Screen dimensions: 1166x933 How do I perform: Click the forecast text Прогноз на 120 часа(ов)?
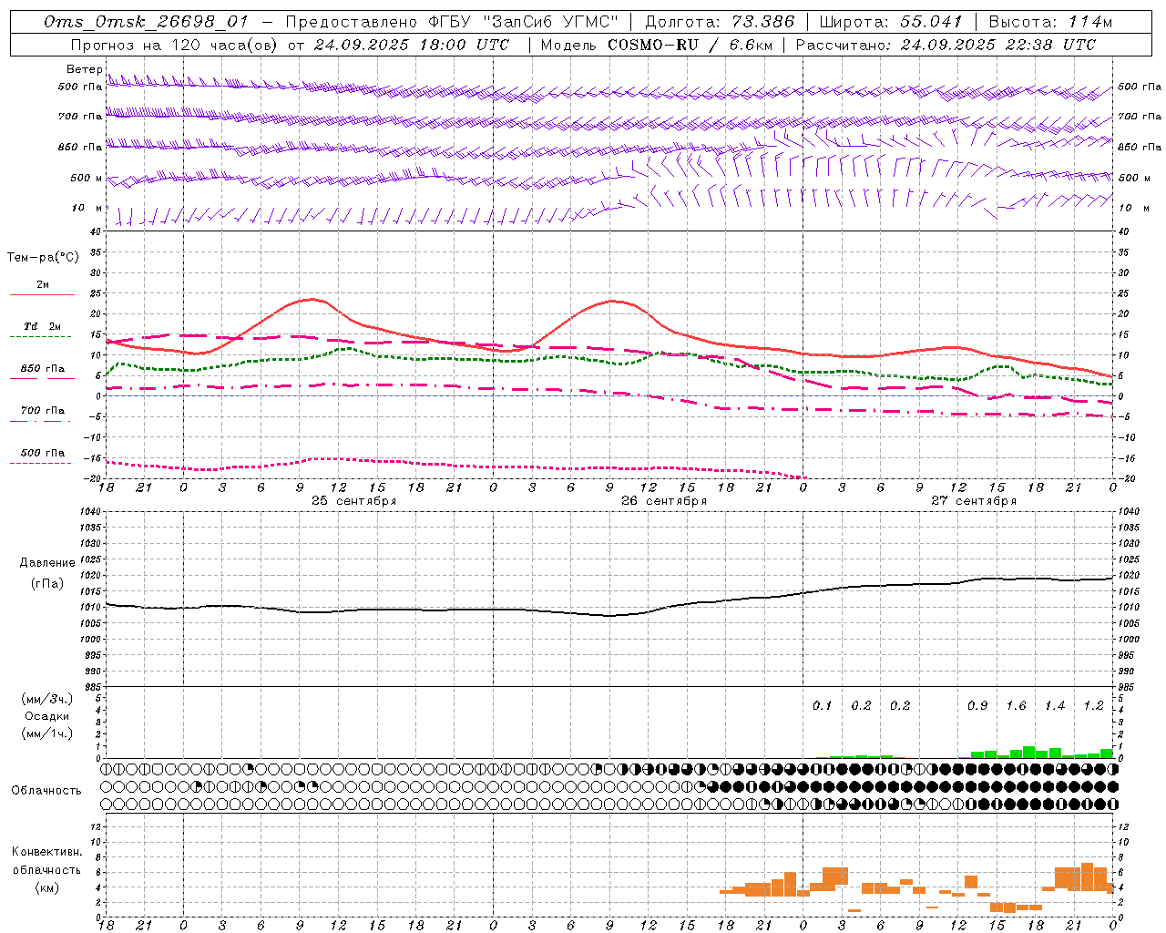coord(175,45)
